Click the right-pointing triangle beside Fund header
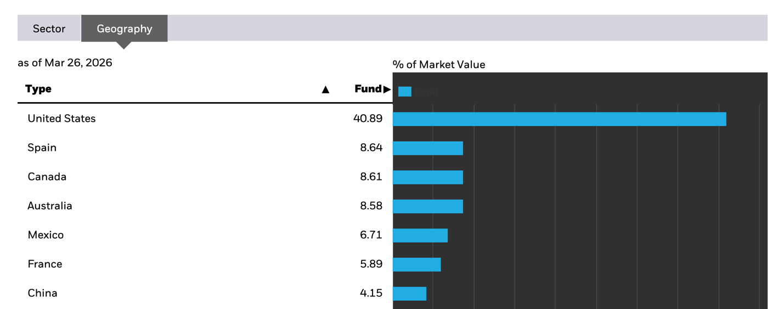 (387, 89)
